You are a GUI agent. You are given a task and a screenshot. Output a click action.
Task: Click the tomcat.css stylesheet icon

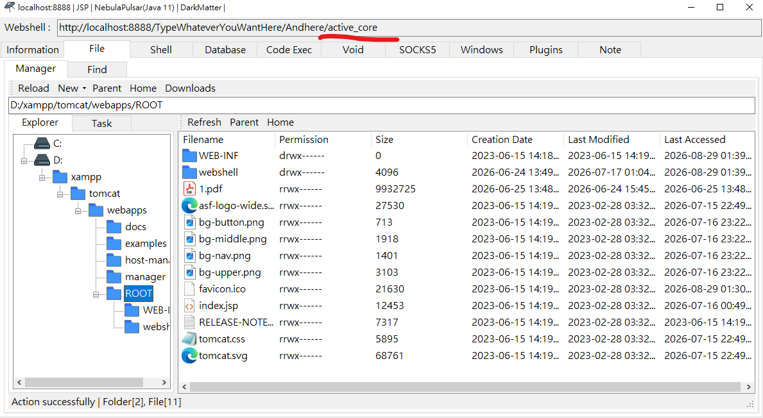189,339
